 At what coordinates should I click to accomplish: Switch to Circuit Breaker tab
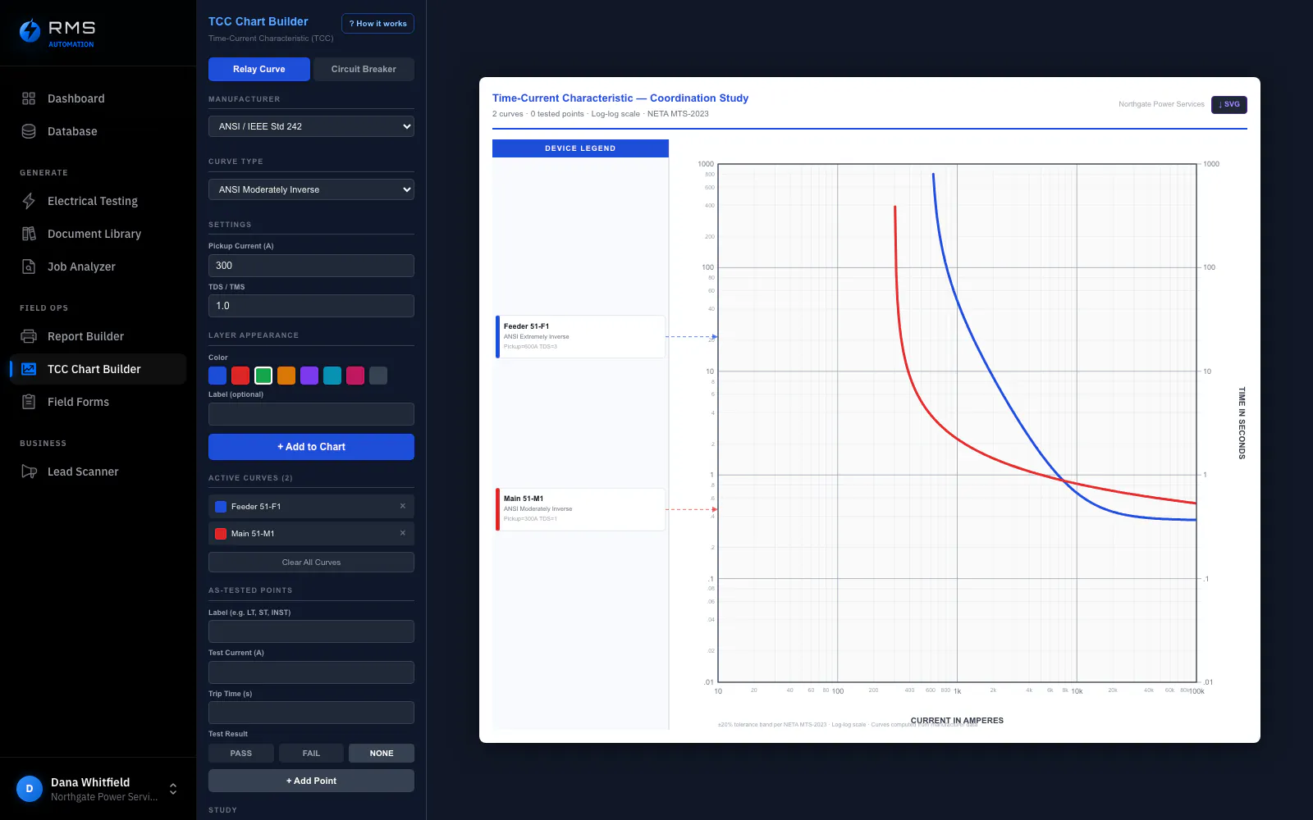(364, 69)
